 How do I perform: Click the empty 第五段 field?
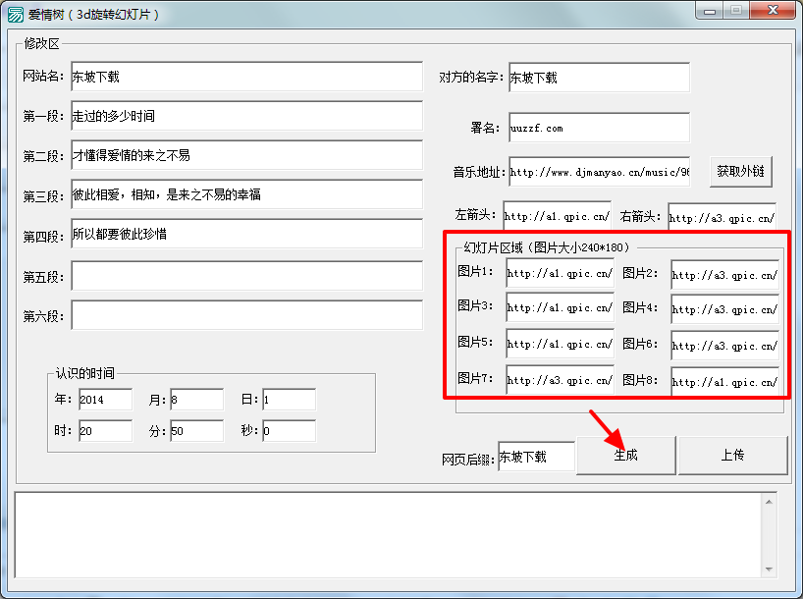pyautogui.click(x=246, y=276)
